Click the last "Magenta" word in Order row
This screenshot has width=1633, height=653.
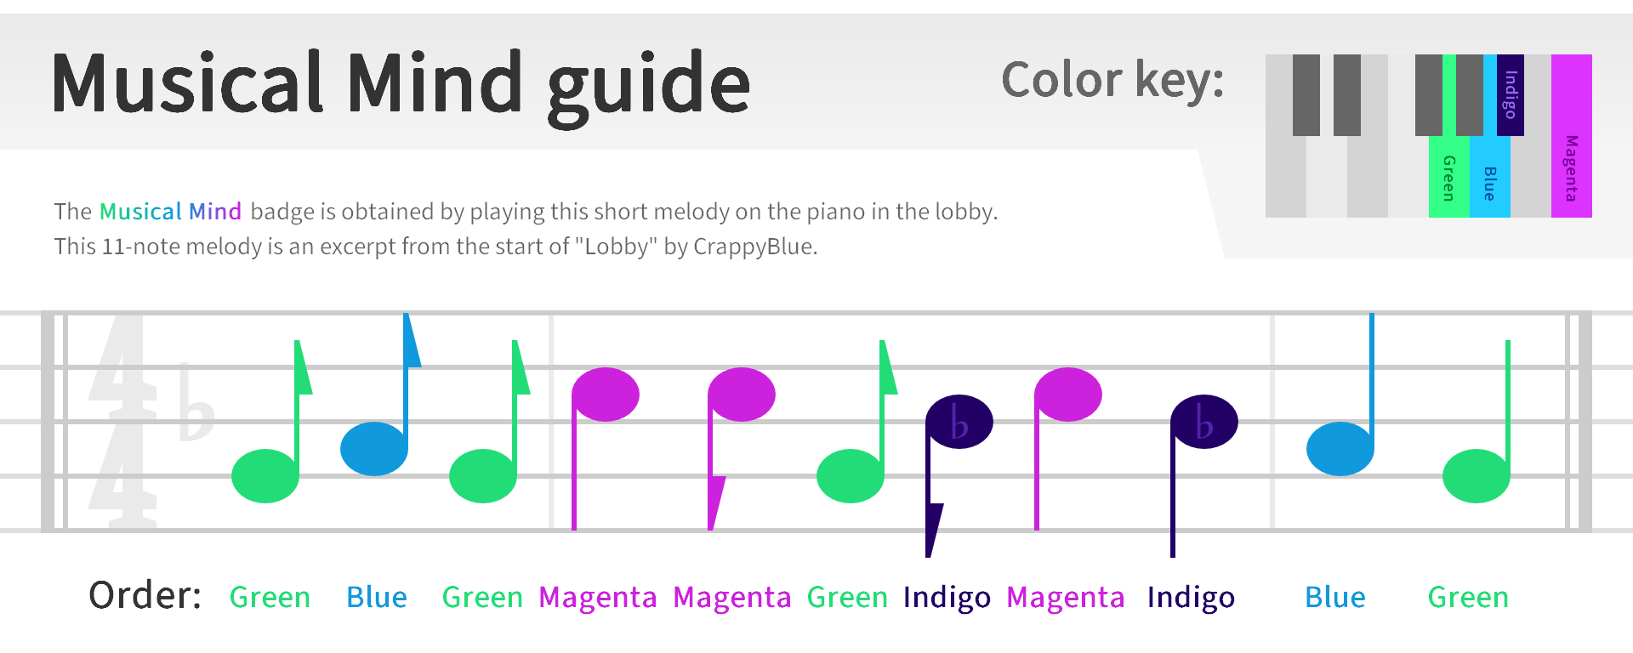1066,597
